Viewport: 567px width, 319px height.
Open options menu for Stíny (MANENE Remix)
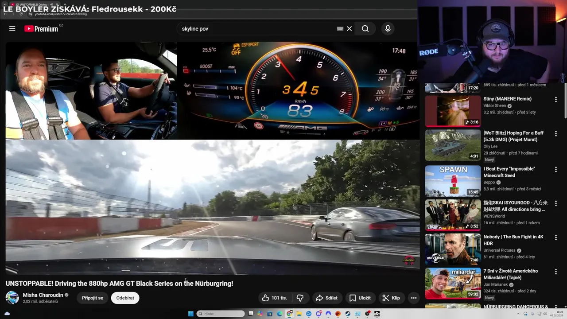pos(555,100)
